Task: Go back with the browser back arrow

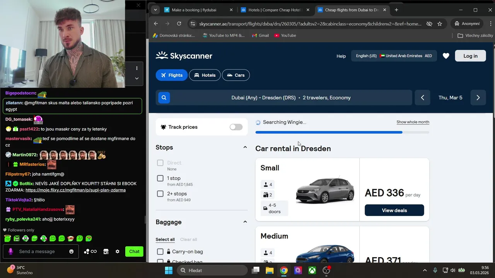Action: point(156,24)
